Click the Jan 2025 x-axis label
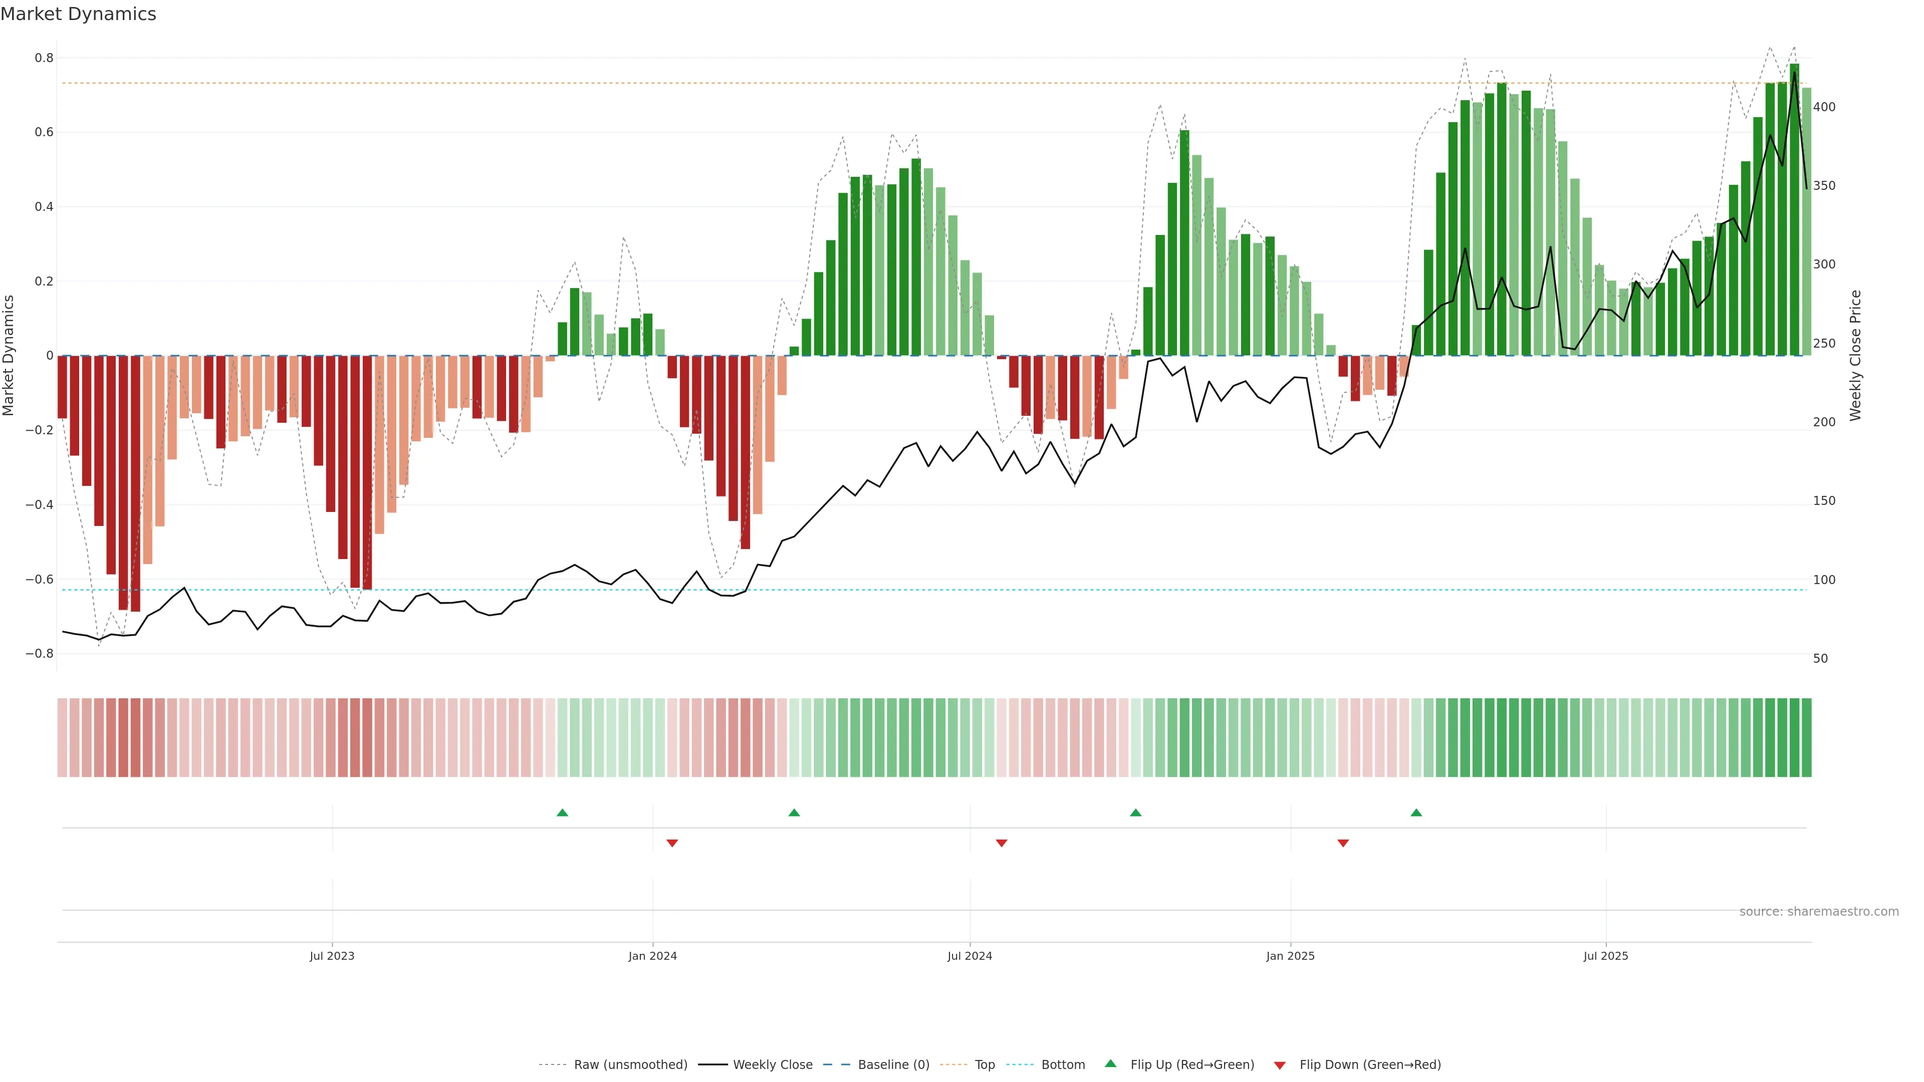The image size is (1924, 1082). click(x=1290, y=956)
